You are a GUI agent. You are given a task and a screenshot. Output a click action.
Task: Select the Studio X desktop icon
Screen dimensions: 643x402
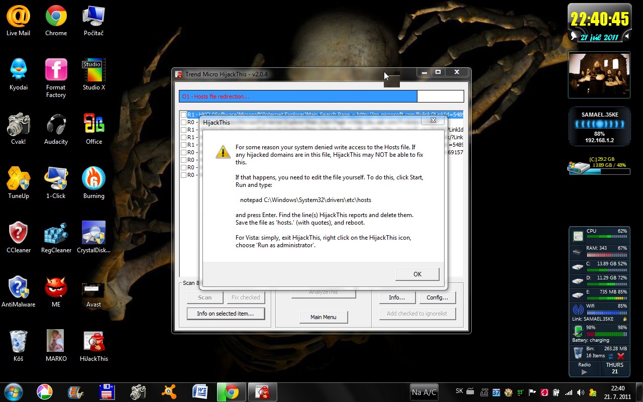point(93,75)
